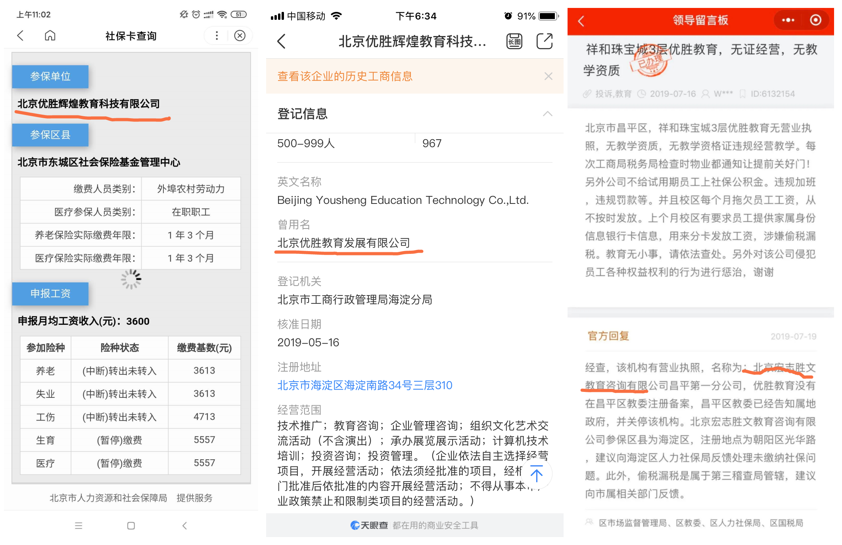Tap the 参保区县 label
The height and width of the screenshot is (545, 842).
(50, 135)
